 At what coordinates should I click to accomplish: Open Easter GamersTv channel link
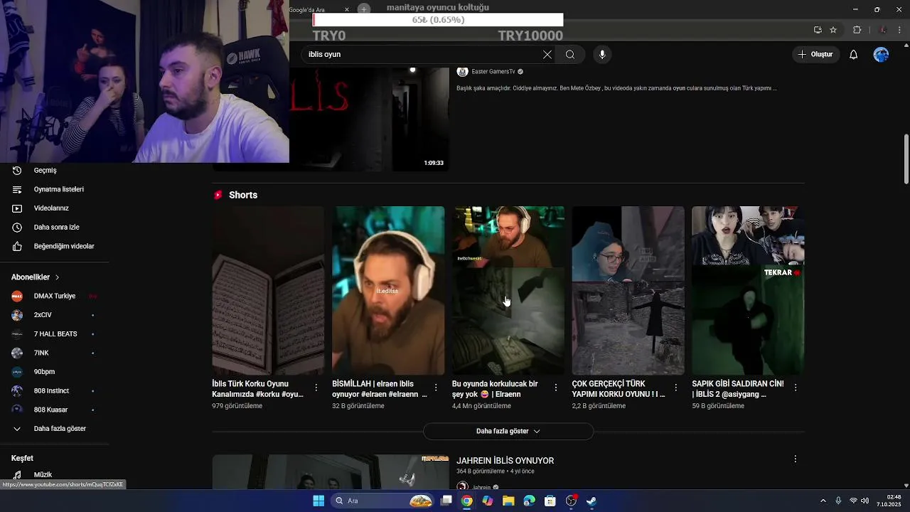(493, 72)
